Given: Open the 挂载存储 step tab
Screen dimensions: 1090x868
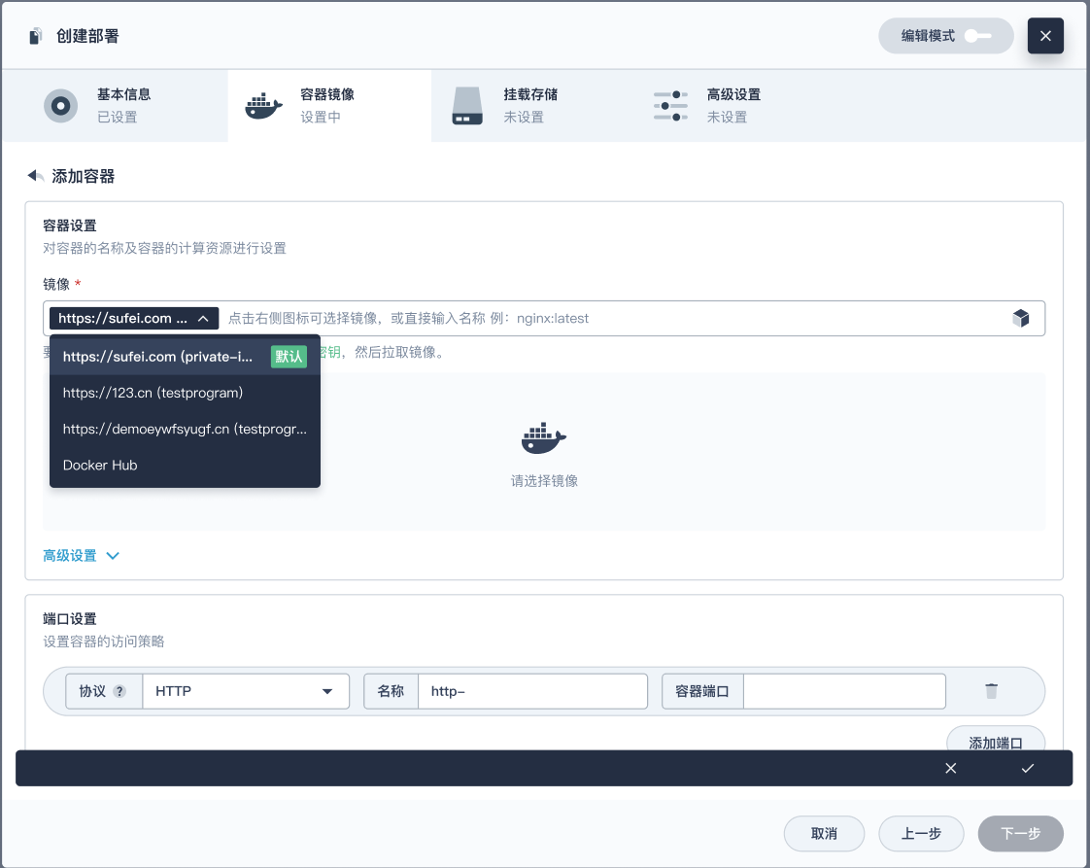Looking at the screenshot, I should tap(532, 106).
